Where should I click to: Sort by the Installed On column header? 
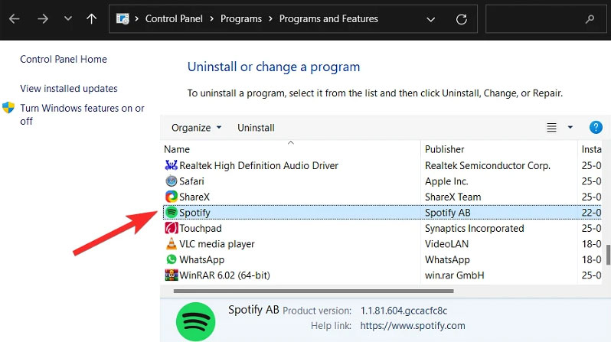coord(590,149)
